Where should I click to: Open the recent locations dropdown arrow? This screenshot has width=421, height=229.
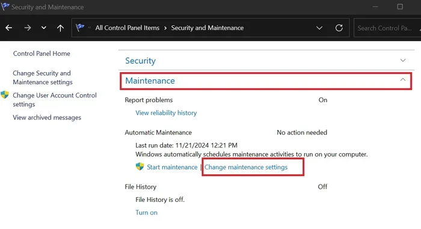point(43,28)
